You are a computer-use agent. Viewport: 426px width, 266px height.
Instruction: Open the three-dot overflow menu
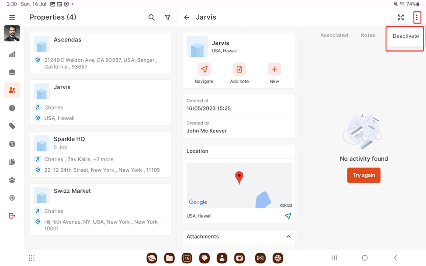[x=417, y=17]
